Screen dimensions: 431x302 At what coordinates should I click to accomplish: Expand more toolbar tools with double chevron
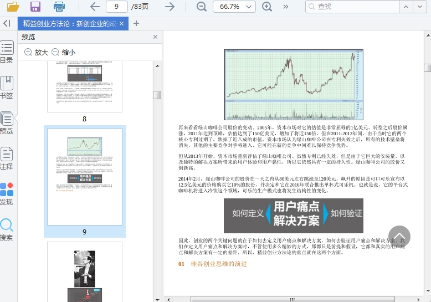pos(286,6)
